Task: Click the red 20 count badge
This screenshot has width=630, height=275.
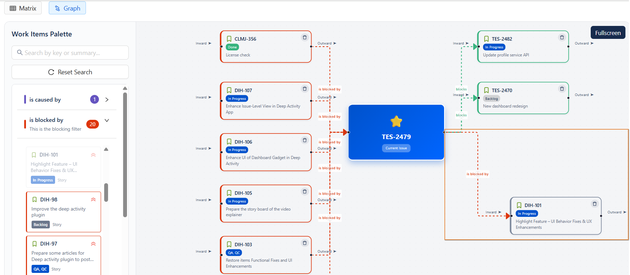Action: click(93, 124)
